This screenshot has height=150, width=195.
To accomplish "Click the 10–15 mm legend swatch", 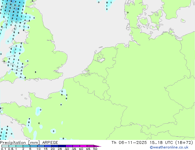I will pyautogui.click(x=41, y=146).
